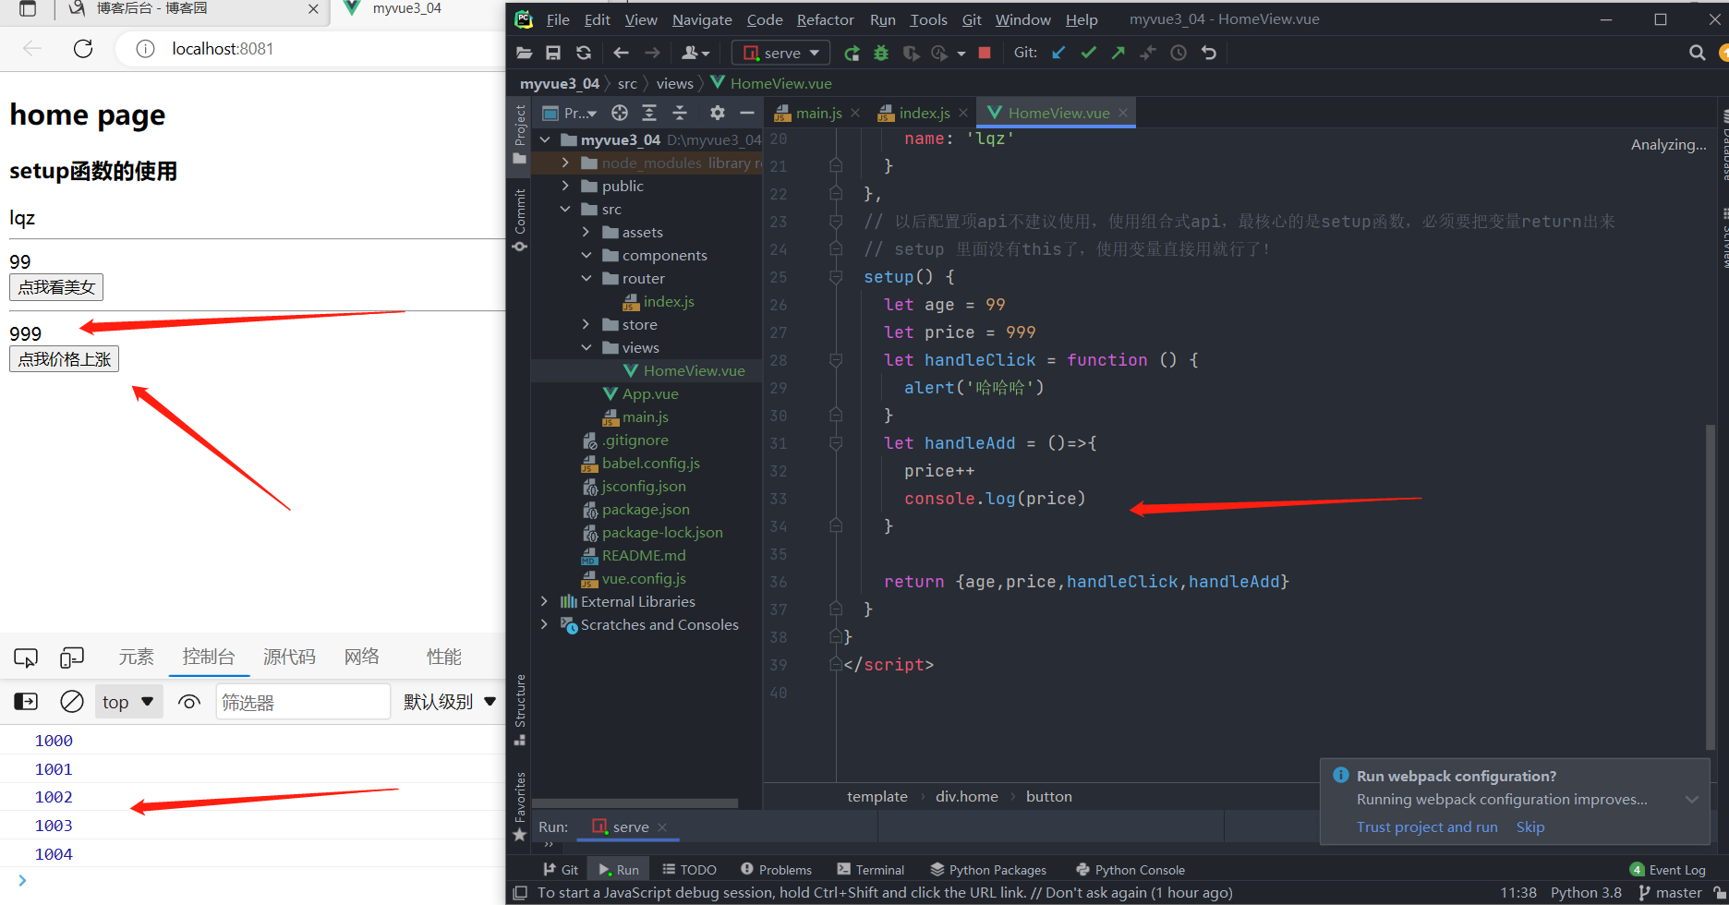Open Project panel settings gear
The width and height of the screenshot is (1729, 905).
coord(718,113)
